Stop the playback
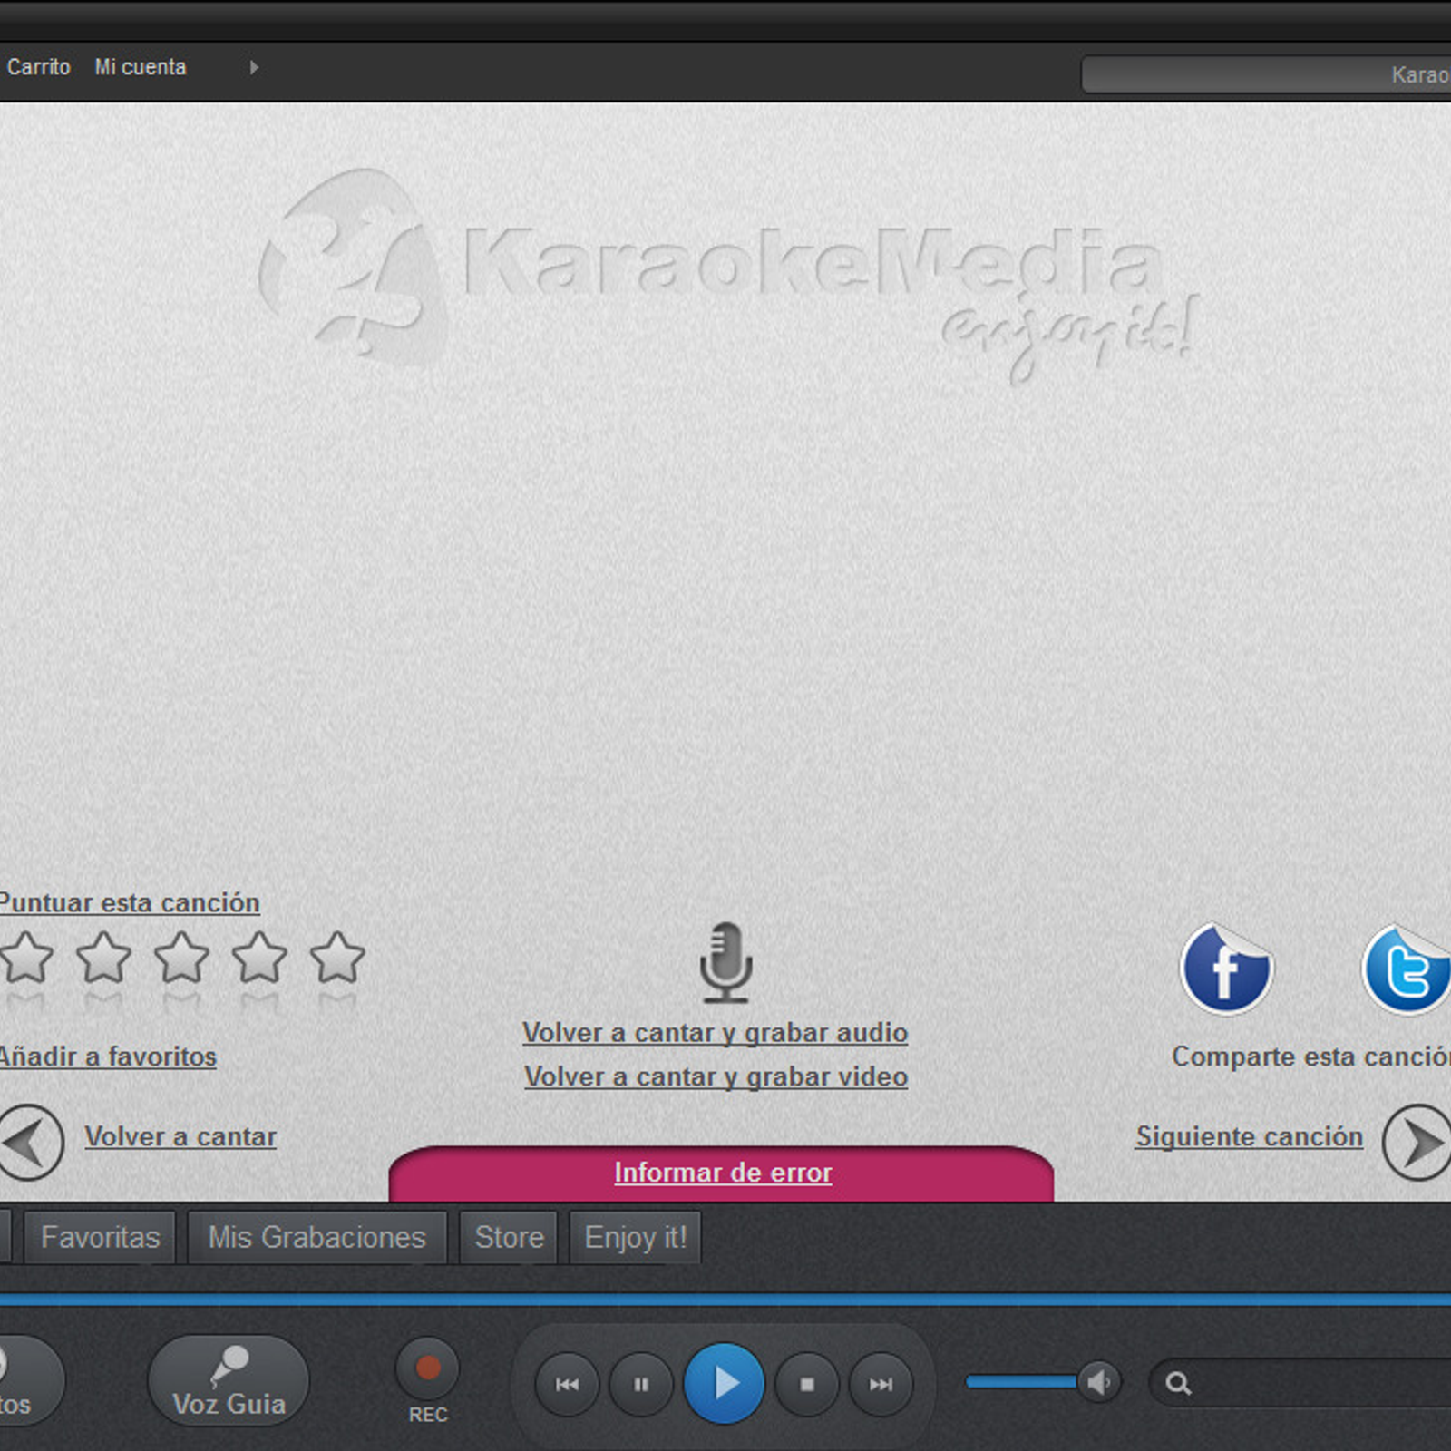Image resolution: width=1451 pixels, height=1451 pixels. (807, 1384)
